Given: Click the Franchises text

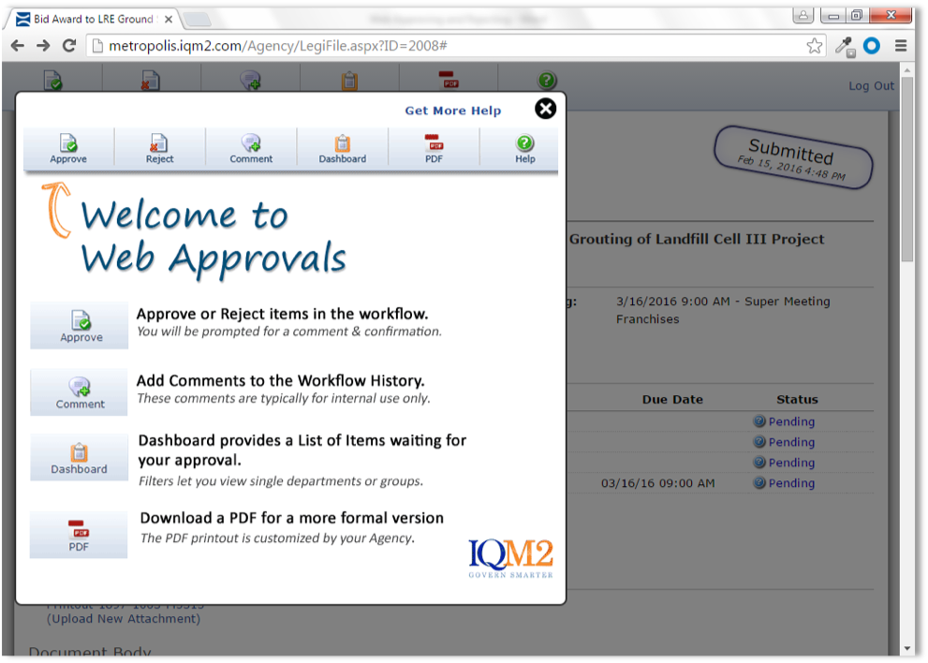Looking at the screenshot, I should click(647, 319).
